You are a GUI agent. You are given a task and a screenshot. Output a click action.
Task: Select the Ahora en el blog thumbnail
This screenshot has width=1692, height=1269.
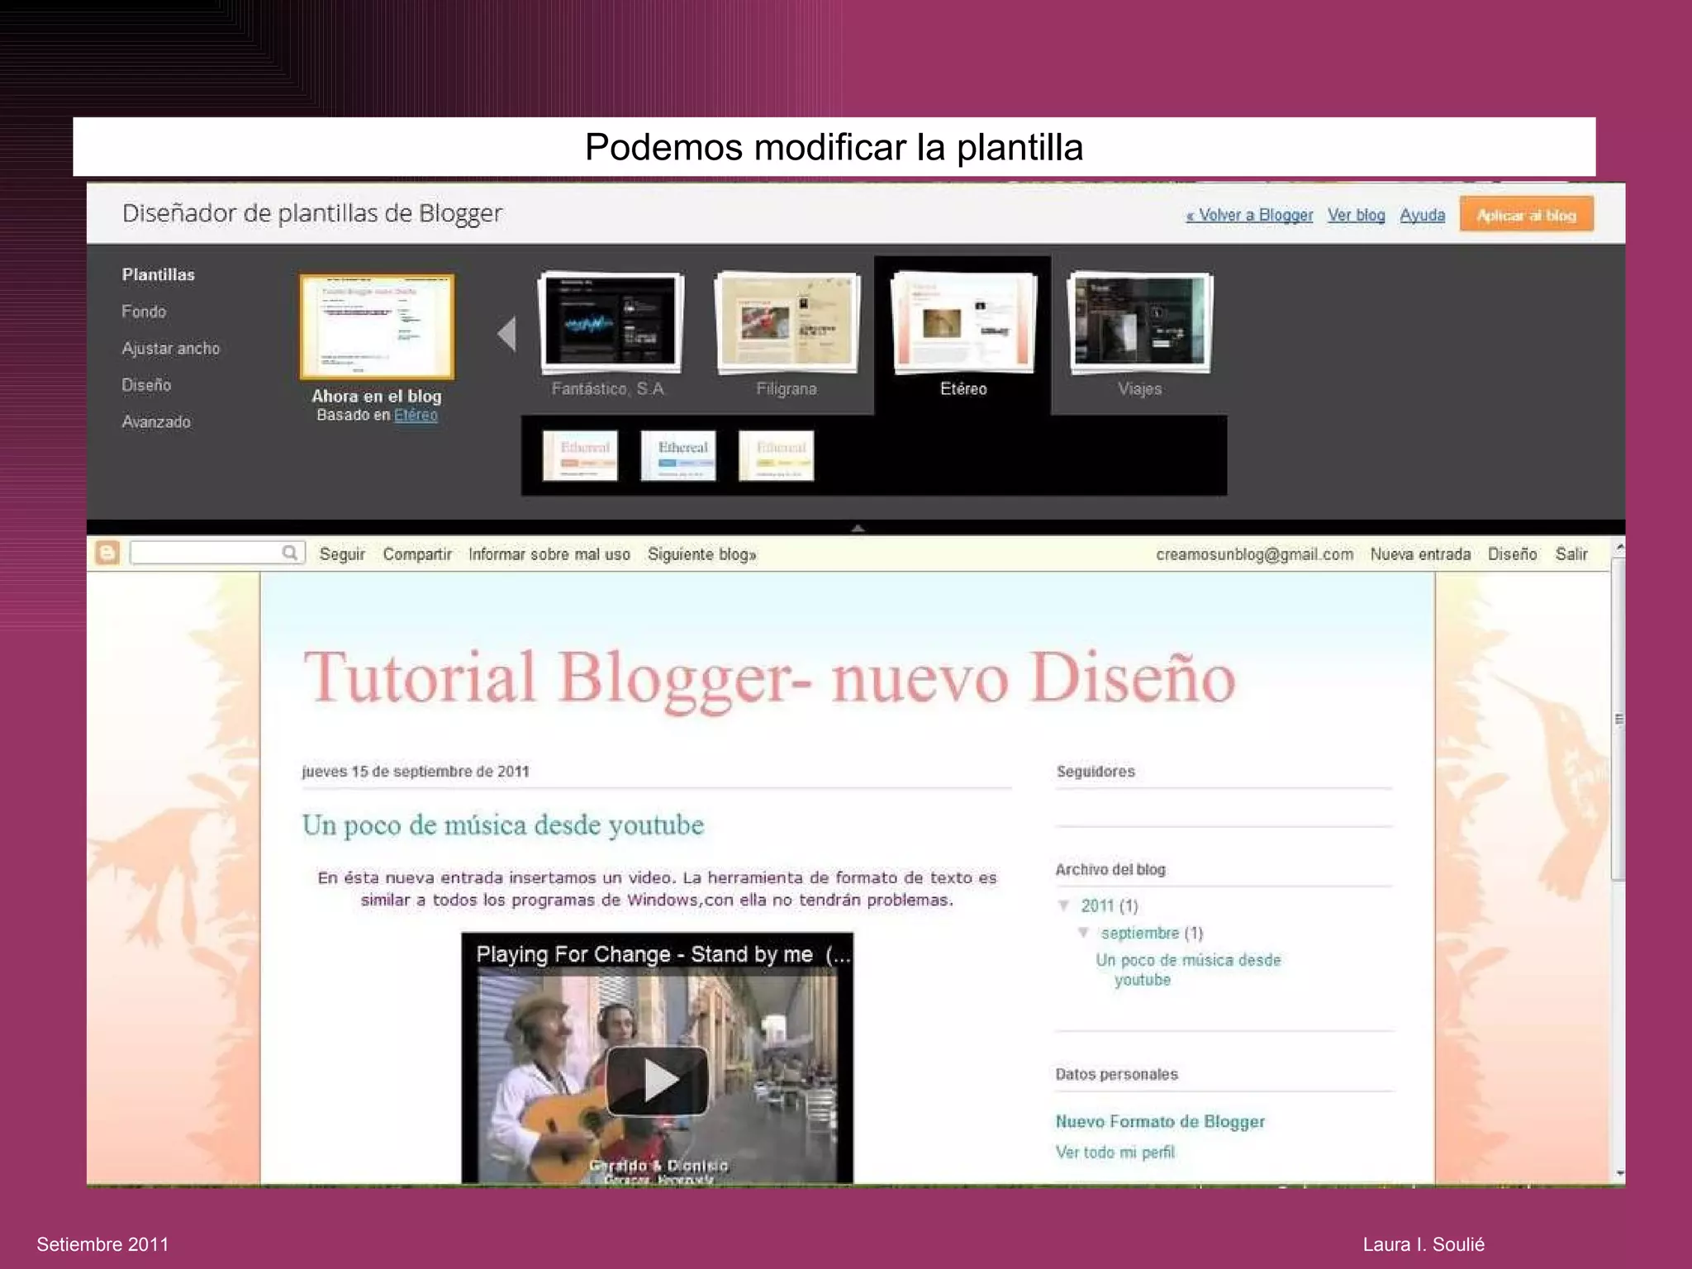[377, 327]
